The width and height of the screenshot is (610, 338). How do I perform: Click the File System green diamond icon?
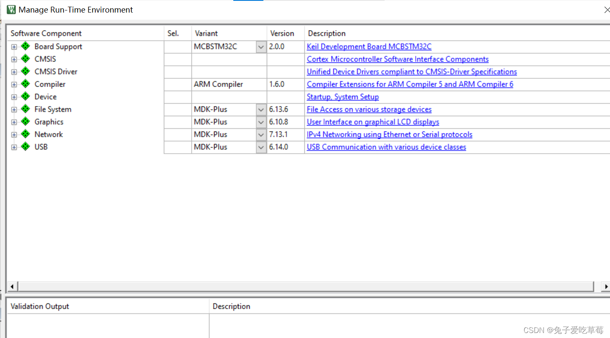click(x=26, y=109)
